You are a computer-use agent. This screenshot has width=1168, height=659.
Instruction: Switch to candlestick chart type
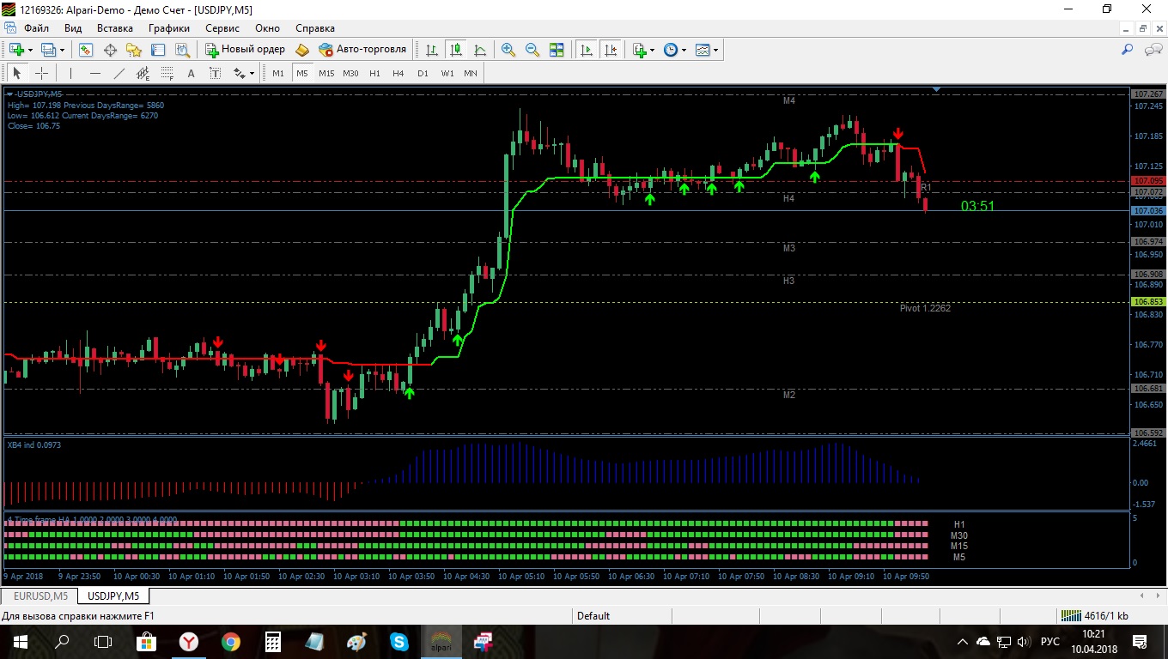click(456, 50)
